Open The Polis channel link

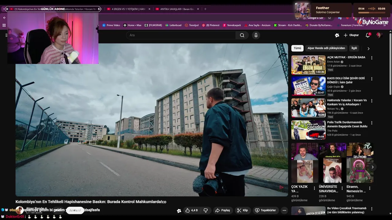332,131
